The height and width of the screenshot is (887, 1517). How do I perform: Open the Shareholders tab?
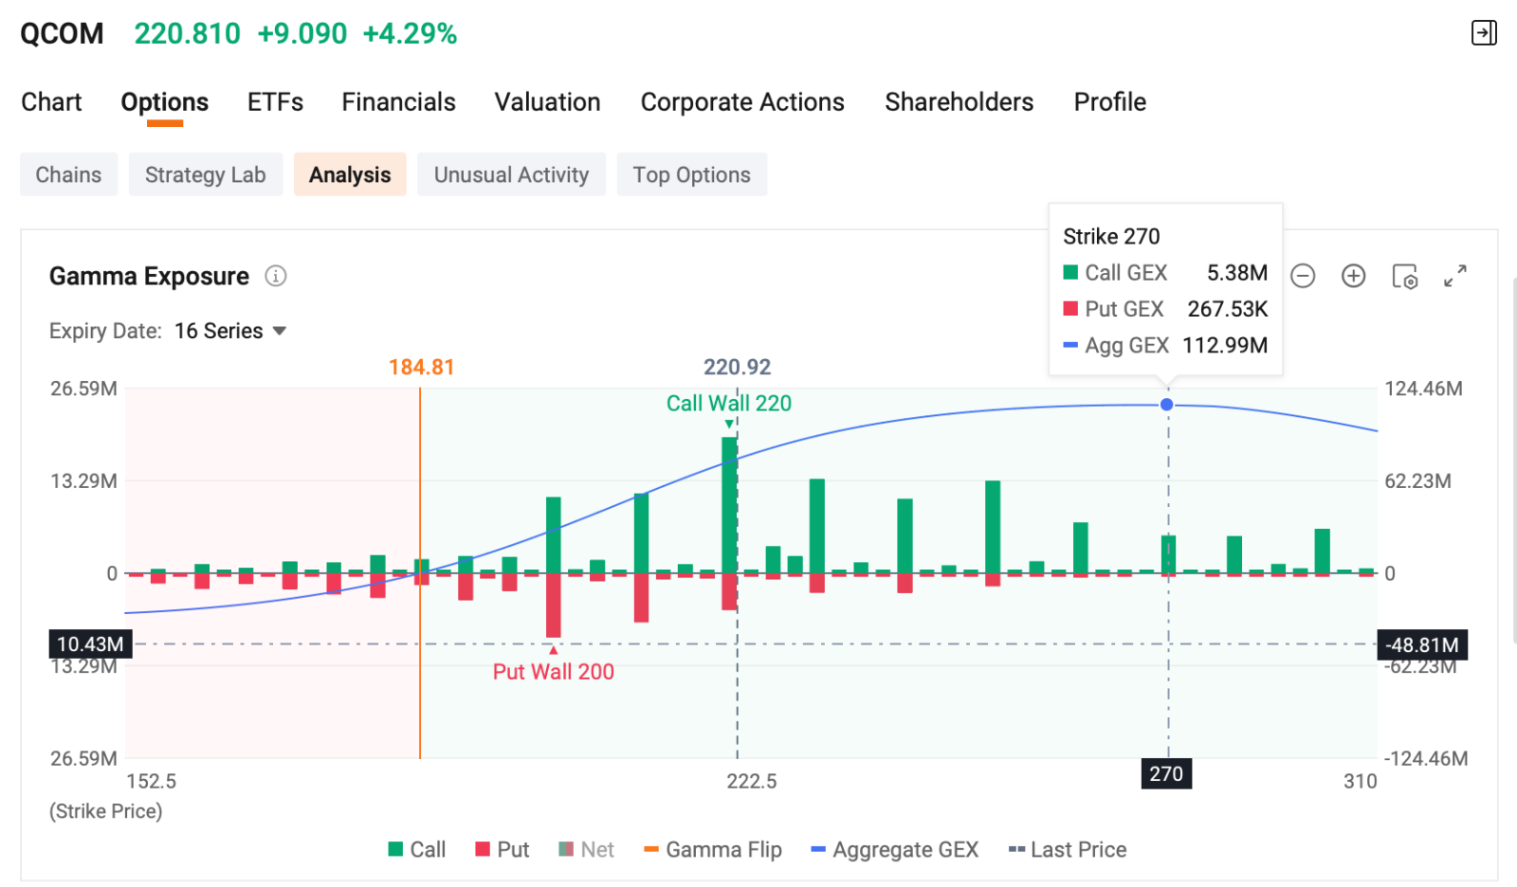[x=959, y=101]
